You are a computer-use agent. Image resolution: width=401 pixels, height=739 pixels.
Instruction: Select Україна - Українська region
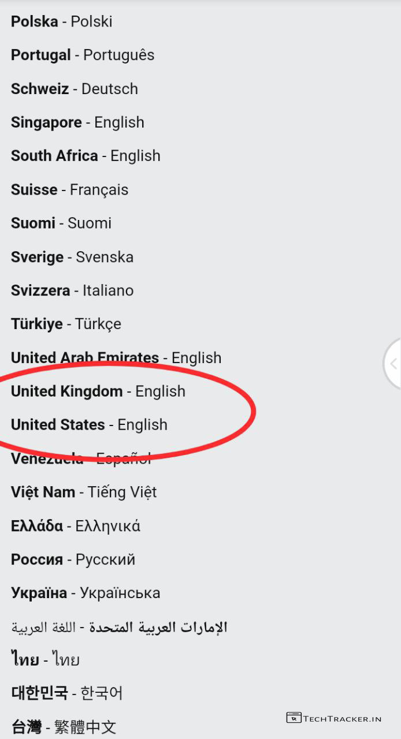point(86,593)
